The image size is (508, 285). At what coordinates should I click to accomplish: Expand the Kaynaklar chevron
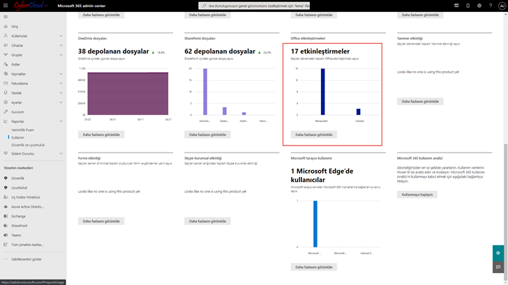point(61,74)
